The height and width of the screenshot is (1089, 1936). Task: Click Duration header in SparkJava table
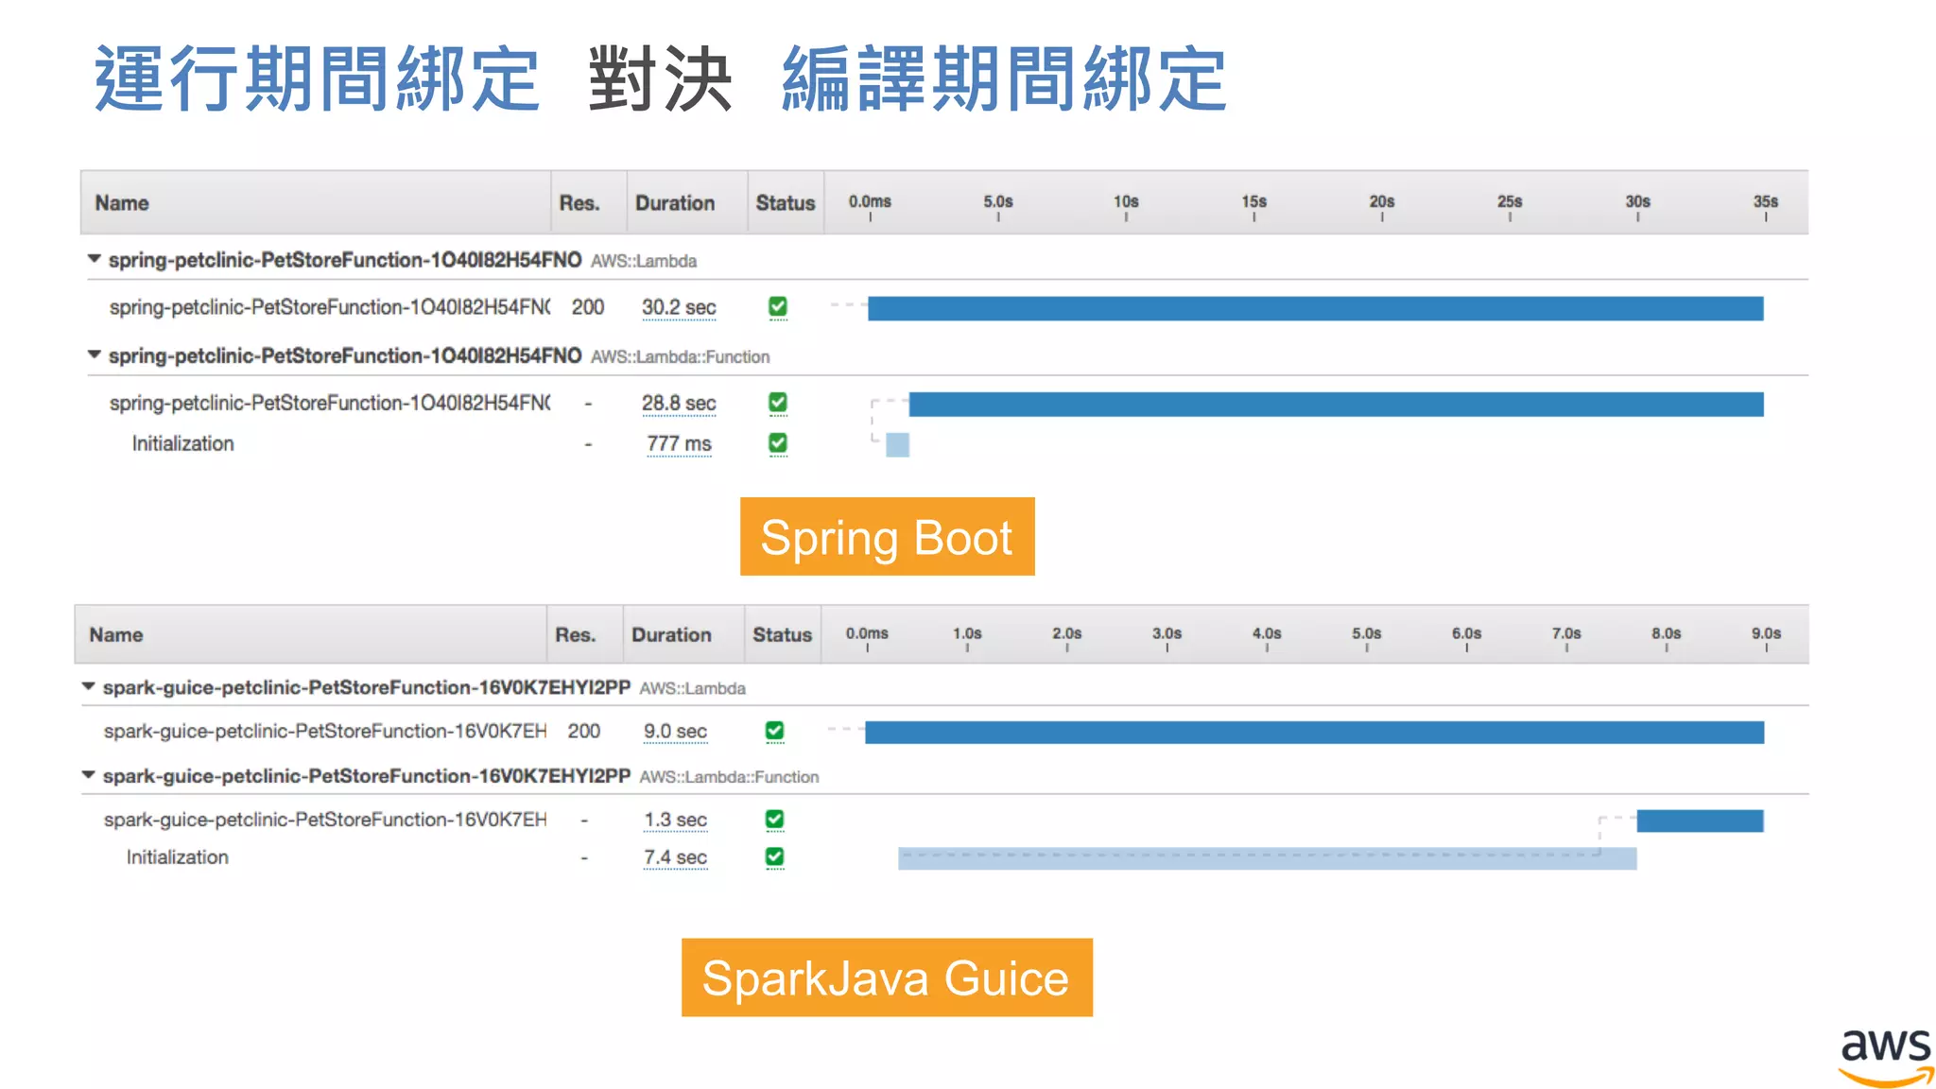point(671,635)
